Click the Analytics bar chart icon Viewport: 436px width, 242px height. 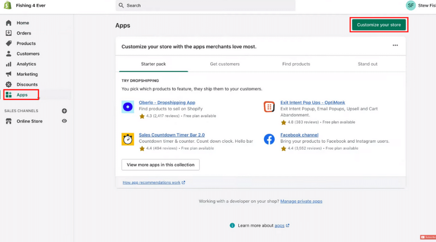(9, 64)
